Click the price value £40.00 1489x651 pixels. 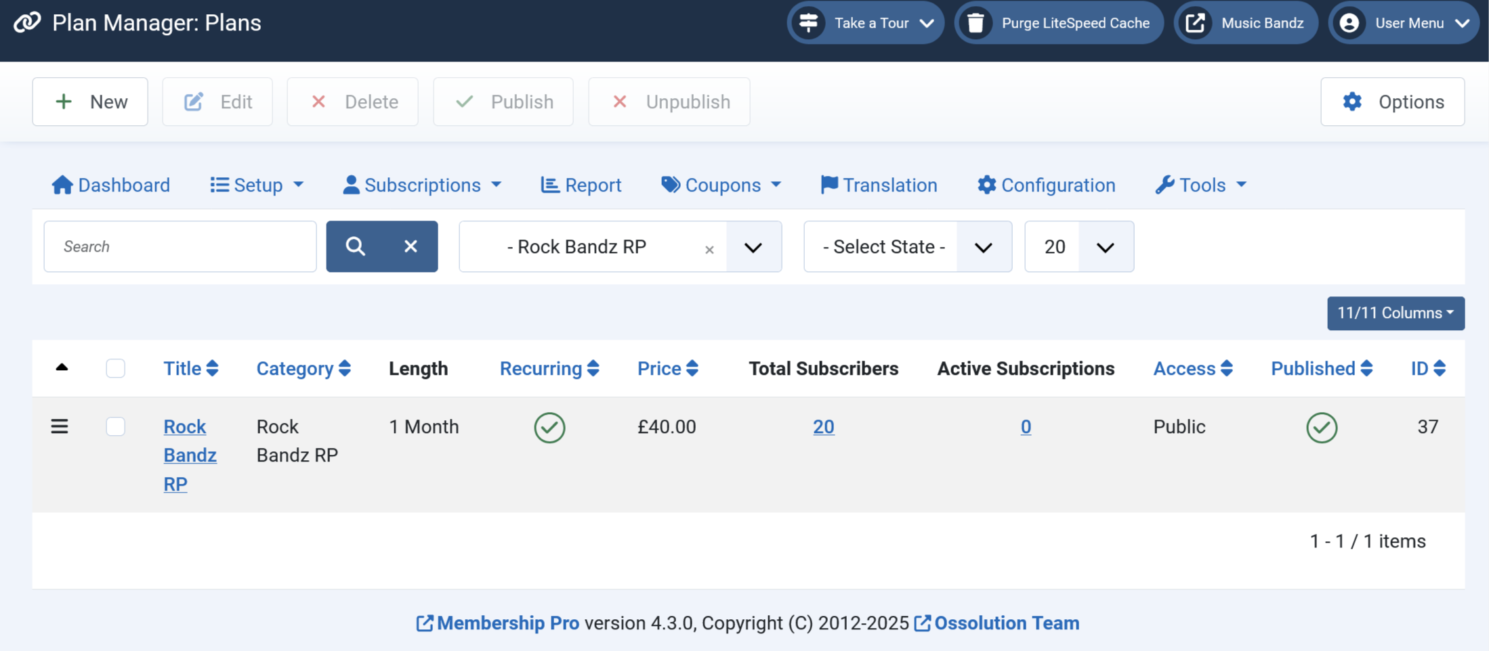(667, 426)
